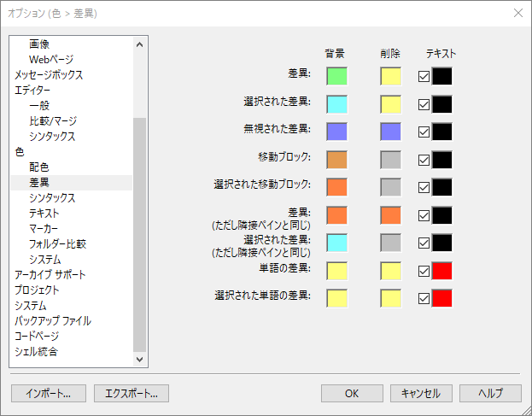The height and width of the screenshot is (416, 532).
Task: Open the Webページ options page
Action: point(51,60)
